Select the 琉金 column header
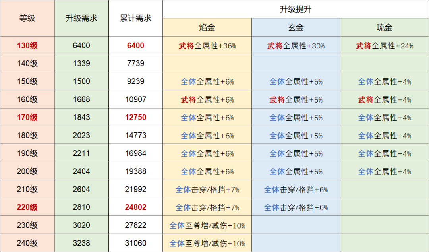The height and width of the screenshot is (252, 429). [x=385, y=27]
